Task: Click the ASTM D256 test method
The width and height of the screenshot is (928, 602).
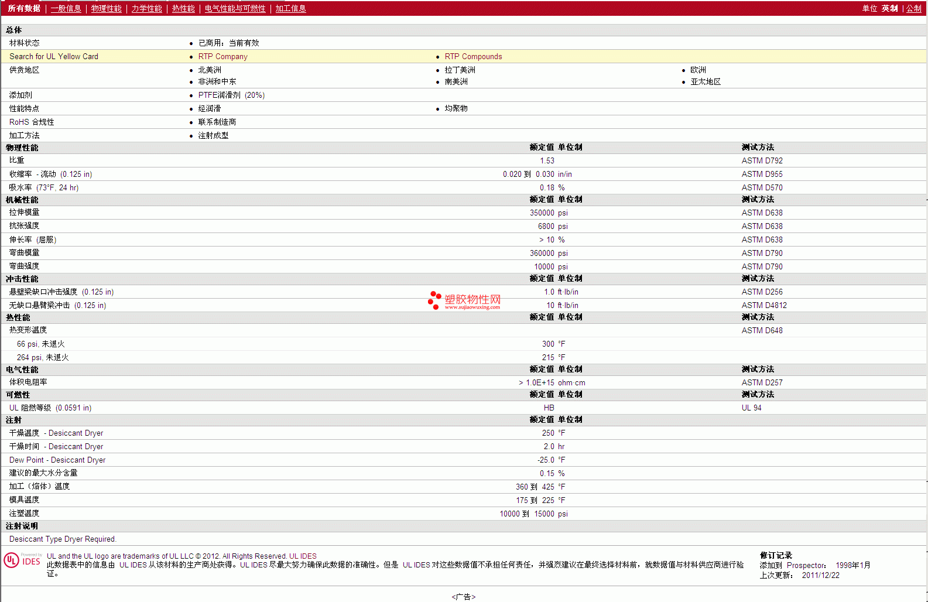Action: coord(762,292)
